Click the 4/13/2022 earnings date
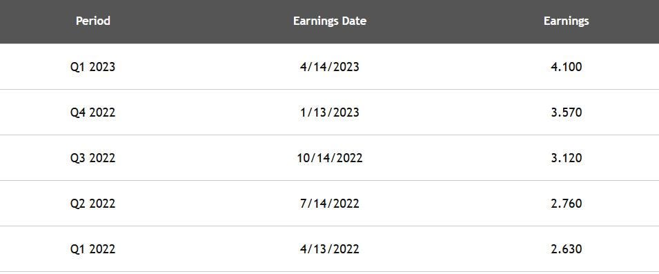The height and width of the screenshot is (274, 659). pos(330,249)
